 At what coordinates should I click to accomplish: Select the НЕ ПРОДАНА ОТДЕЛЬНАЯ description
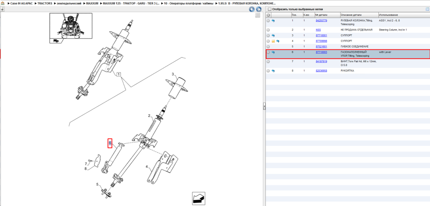click(356, 30)
